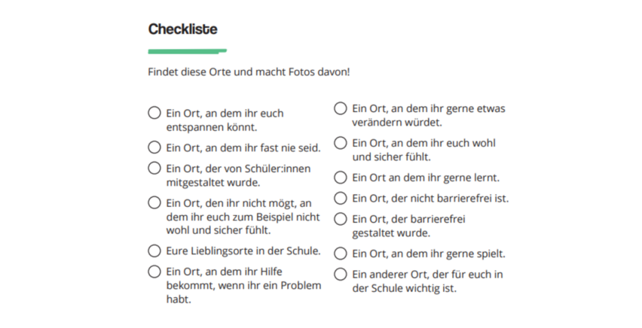Click the green underline below the heading
Screen dimensions: 642x328
(188, 51)
